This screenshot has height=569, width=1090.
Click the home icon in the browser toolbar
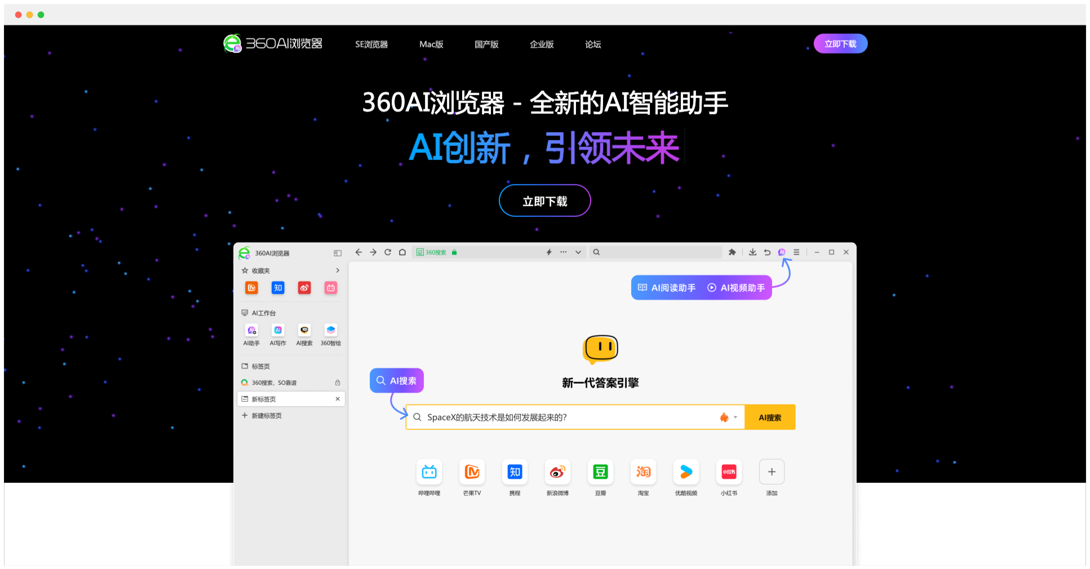(402, 252)
